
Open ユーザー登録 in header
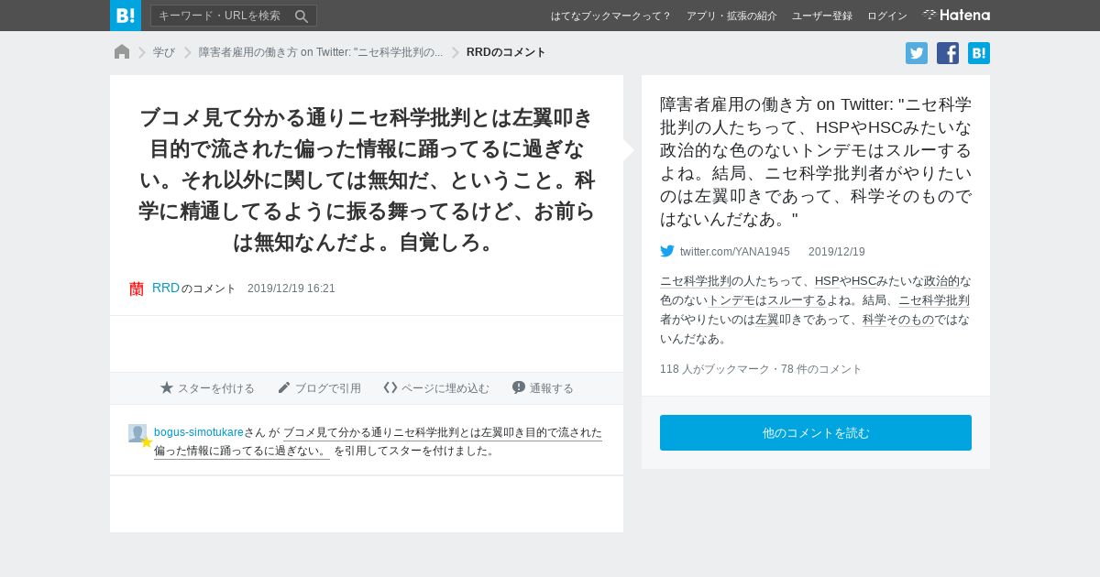coord(822,16)
